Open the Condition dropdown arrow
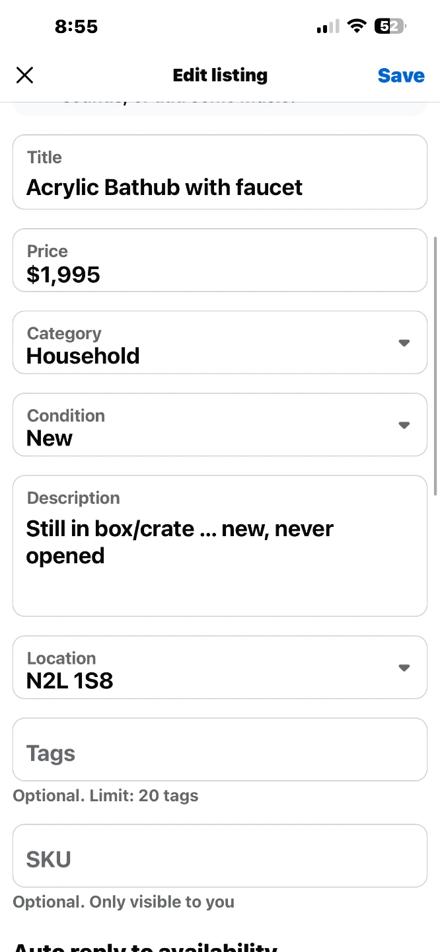440x952 pixels. [x=404, y=425]
